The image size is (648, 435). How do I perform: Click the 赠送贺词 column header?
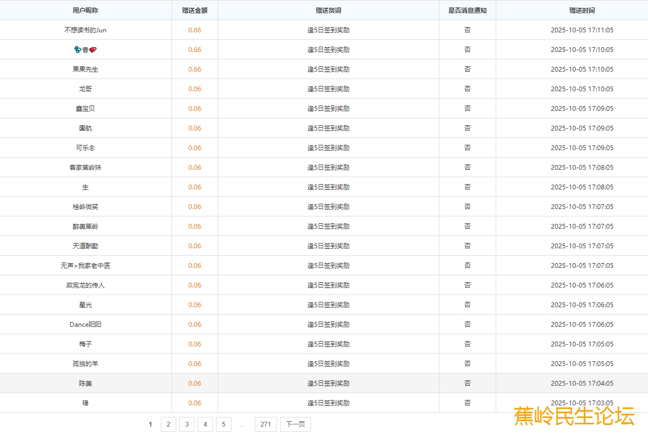329,10
